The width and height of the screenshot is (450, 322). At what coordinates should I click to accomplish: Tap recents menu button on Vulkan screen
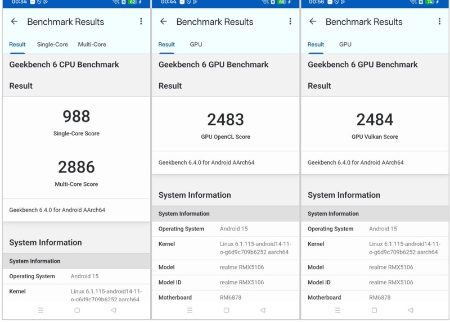(338, 310)
